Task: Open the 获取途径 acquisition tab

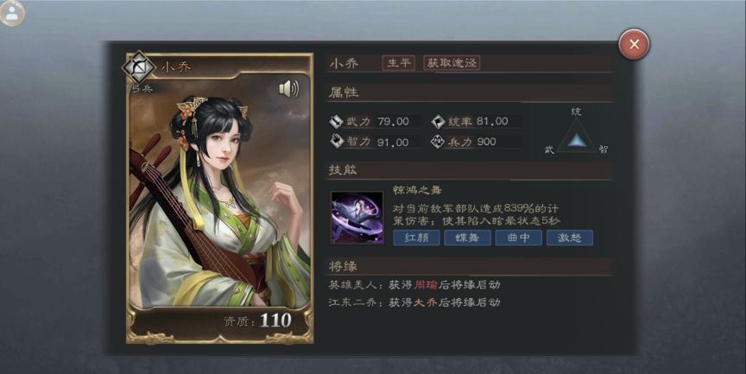Action: [x=452, y=63]
